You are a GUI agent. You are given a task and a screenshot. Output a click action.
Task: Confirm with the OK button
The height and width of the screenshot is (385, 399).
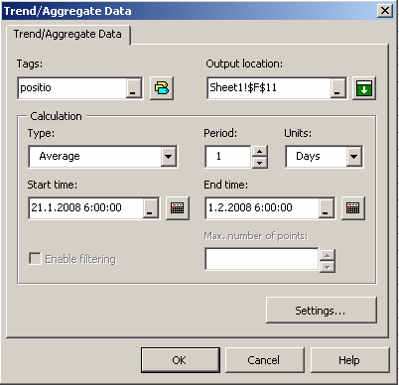coord(181,360)
